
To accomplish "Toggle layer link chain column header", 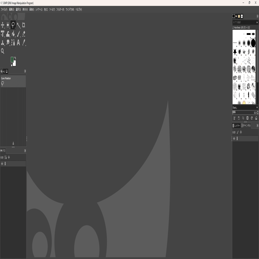I will (x=237, y=138).
